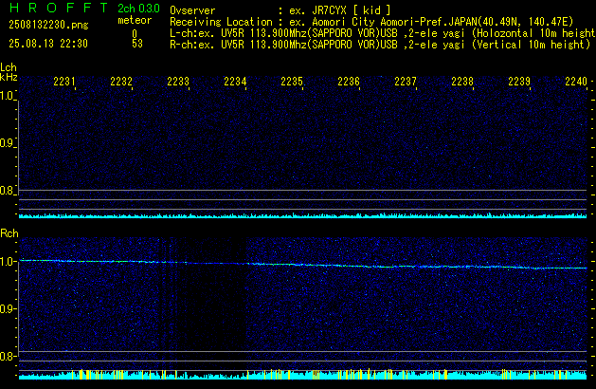Click the Rch 1.0 frequency label
The width and height of the screenshot is (596, 389).
tap(7, 262)
